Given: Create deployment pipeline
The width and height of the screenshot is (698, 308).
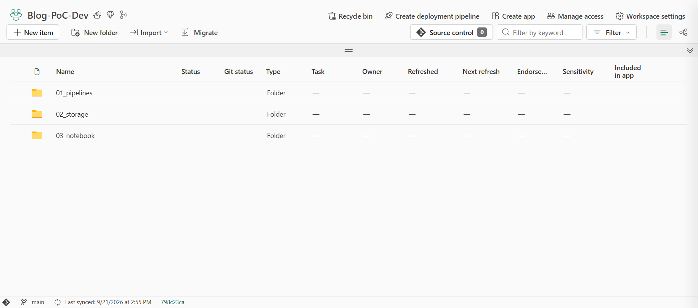Looking at the screenshot, I should pos(432,16).
